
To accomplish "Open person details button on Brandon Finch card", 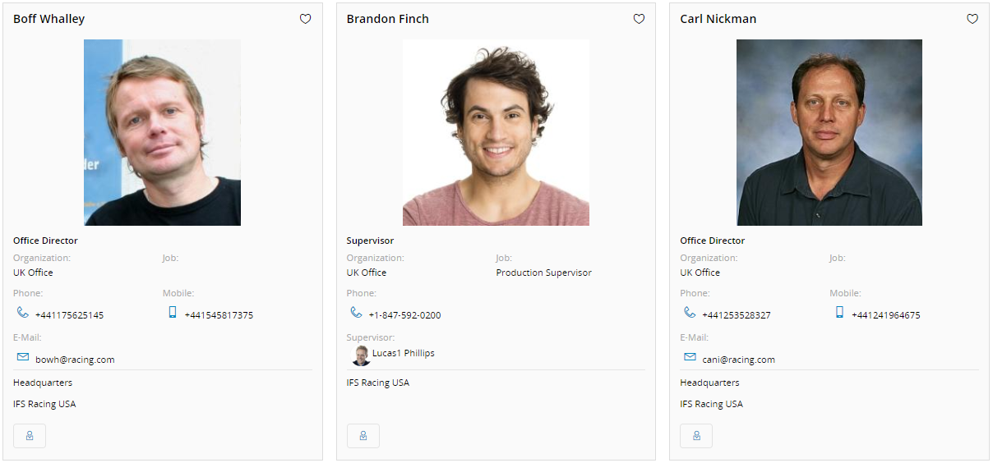I will pos(363,436).
